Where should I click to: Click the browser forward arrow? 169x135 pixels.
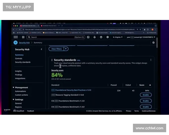tap(17, 30)
